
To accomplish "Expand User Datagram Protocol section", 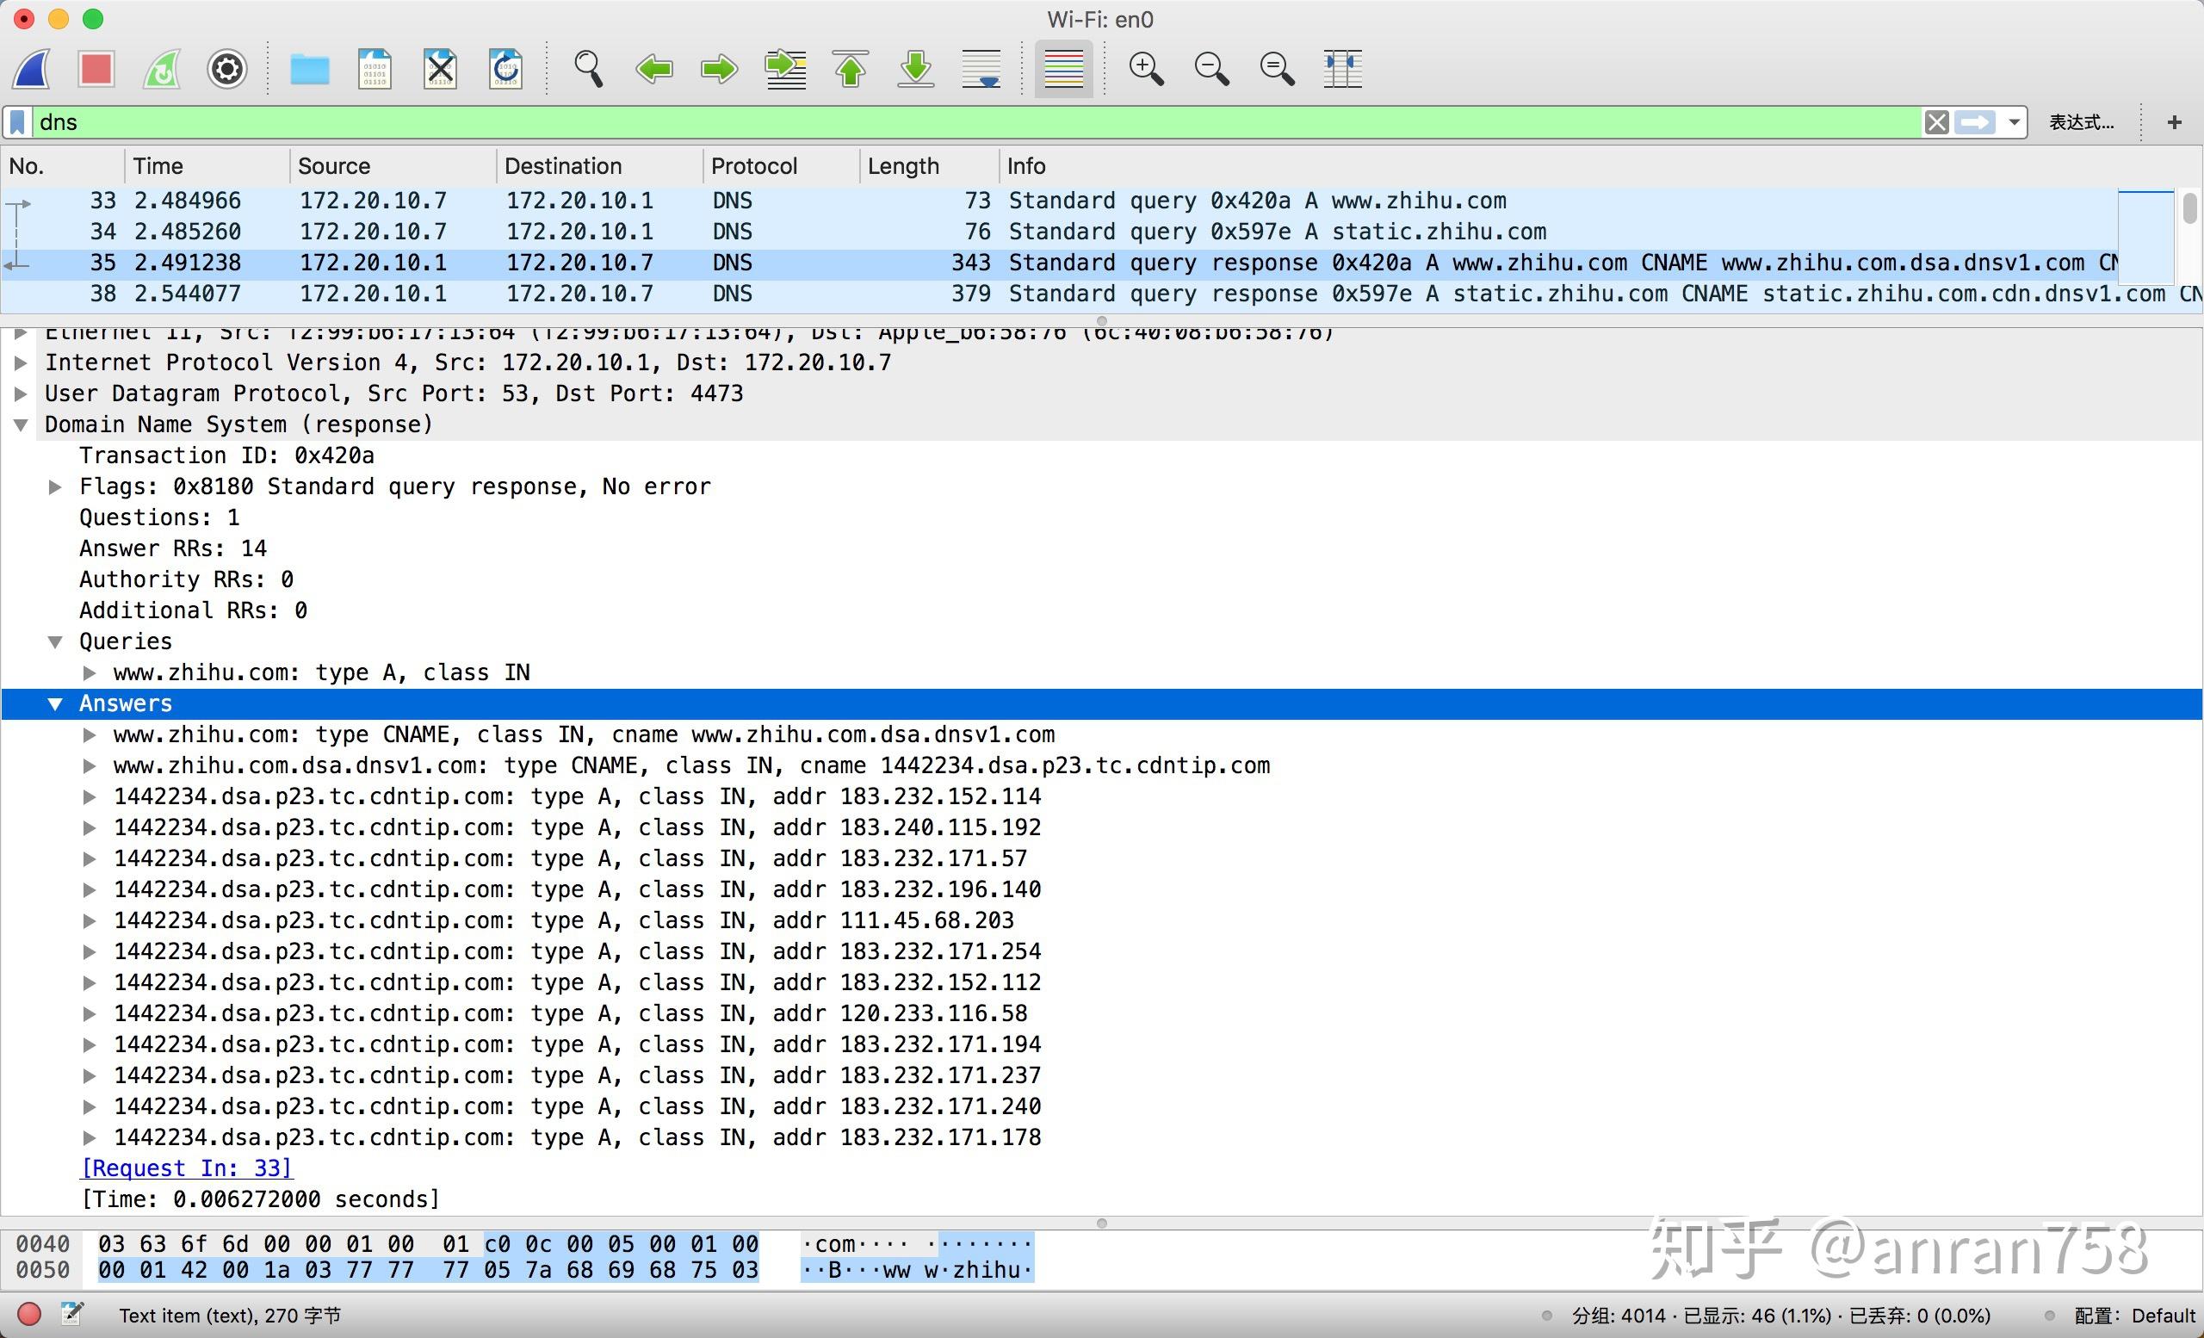I will pyautogui.click(x=21, y=394).
